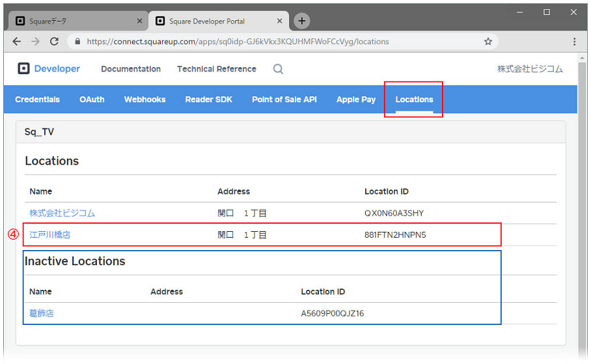Viewport: 591px width, 364px height.
Task: Go to the Webhooks tab
Action: 144,100
